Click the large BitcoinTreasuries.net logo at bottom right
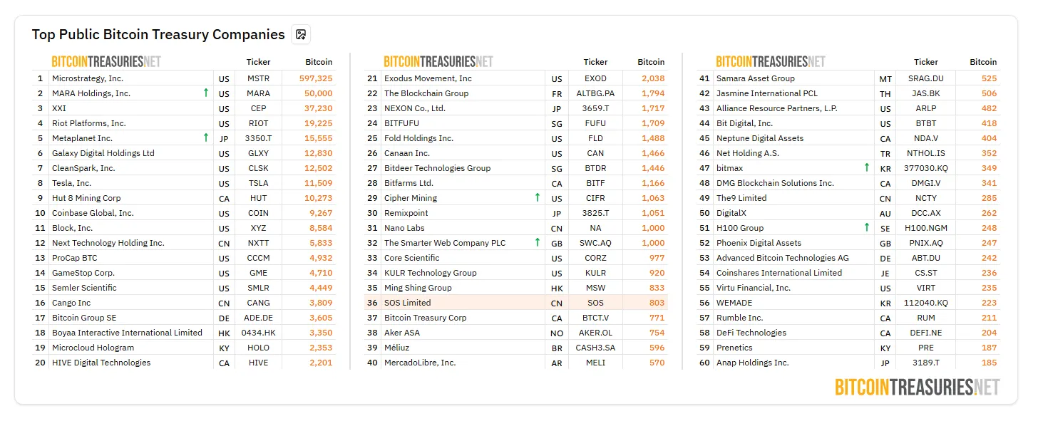This screenshot has height=421, width=1043. tap(917, 388)
